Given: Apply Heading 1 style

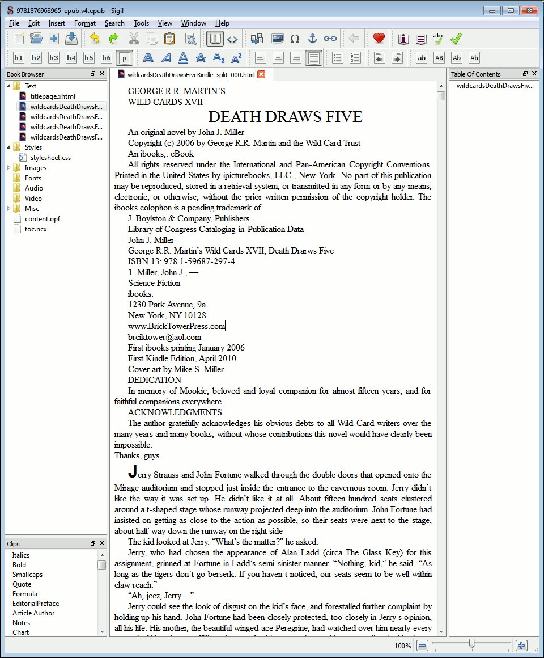Looking at the screenshot, I should [19, 58].
